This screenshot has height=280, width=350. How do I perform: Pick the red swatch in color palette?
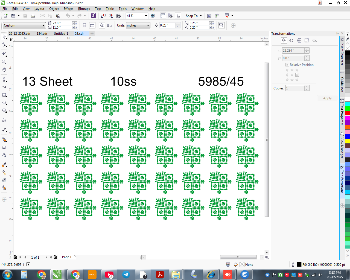click(x=348, y=113)
